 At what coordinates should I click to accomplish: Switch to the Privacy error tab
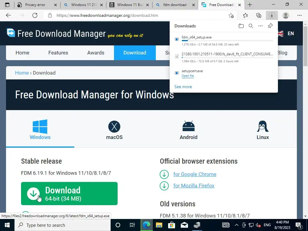click(37, 5)
